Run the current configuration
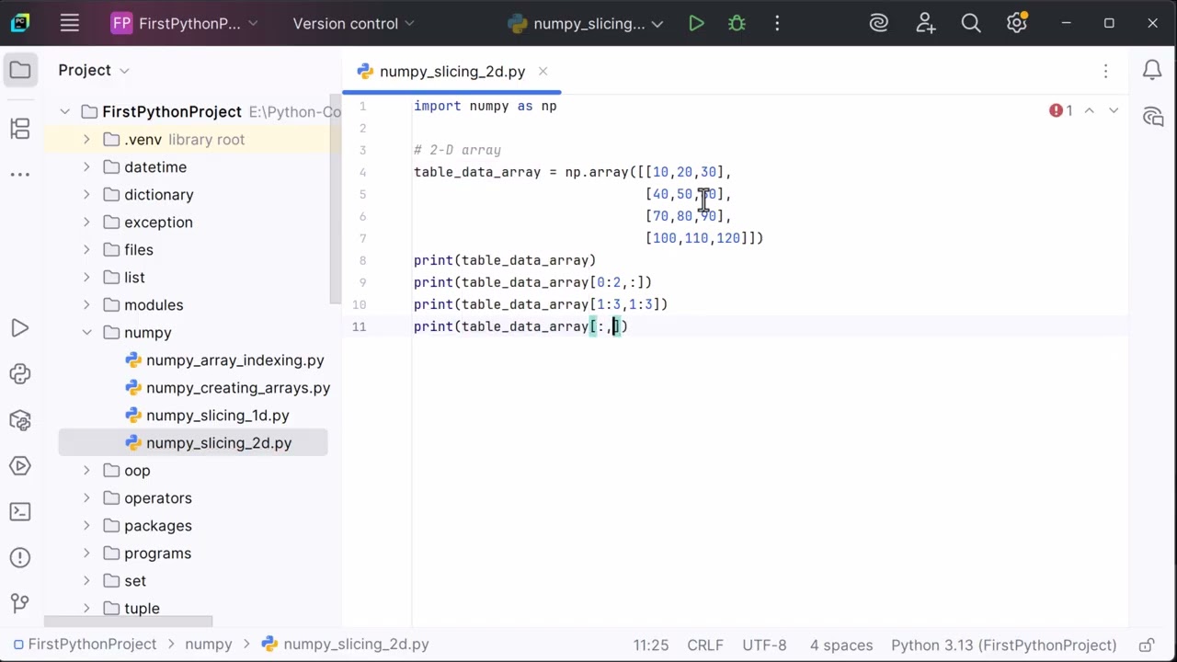 point(696,24)
